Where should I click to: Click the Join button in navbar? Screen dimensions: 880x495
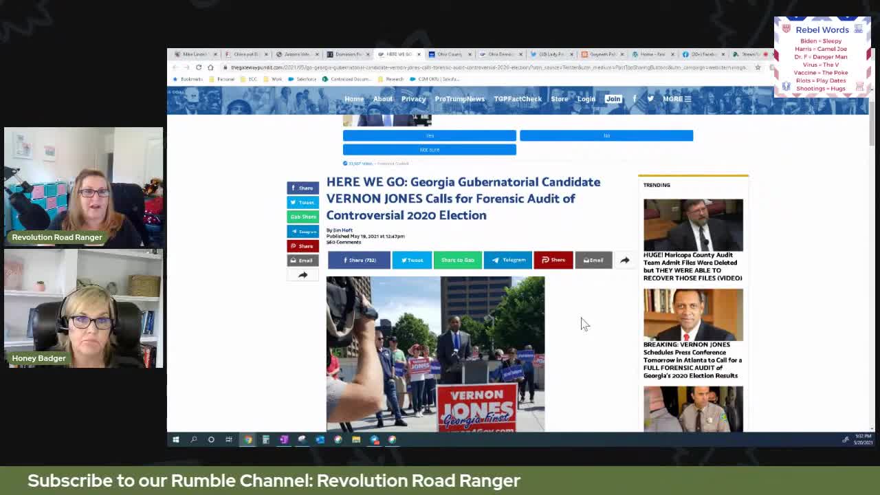click(x=613, y=99)
